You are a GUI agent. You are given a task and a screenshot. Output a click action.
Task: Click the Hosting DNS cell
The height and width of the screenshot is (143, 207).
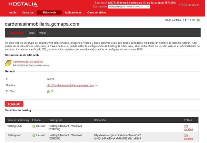click(x=14, y=126)
